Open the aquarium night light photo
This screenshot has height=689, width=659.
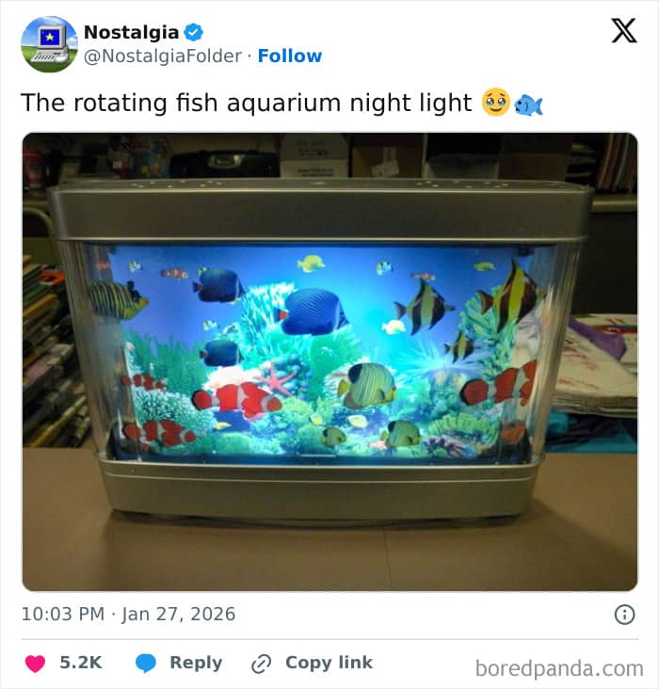[x=329, y=361]
